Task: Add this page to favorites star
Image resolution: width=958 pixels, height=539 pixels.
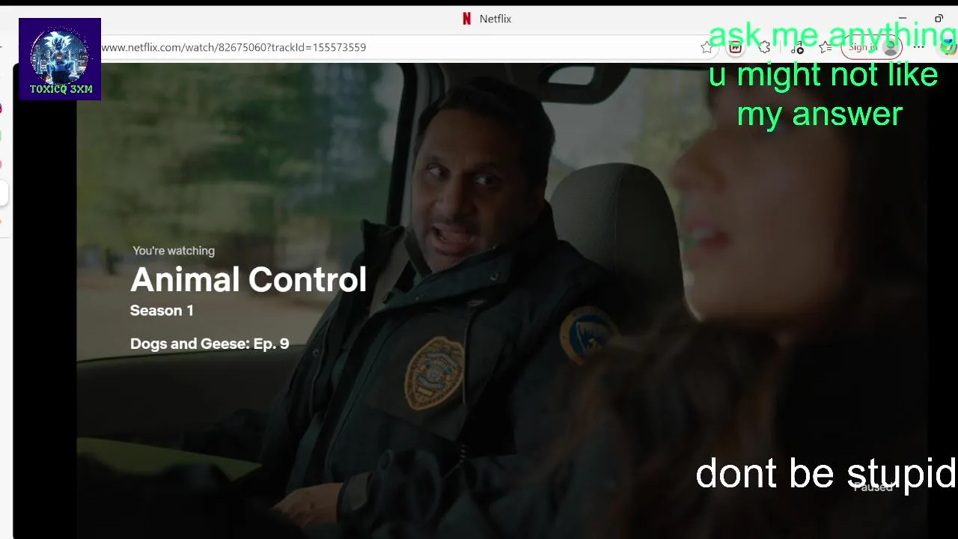Action: [x=707, y=47]
